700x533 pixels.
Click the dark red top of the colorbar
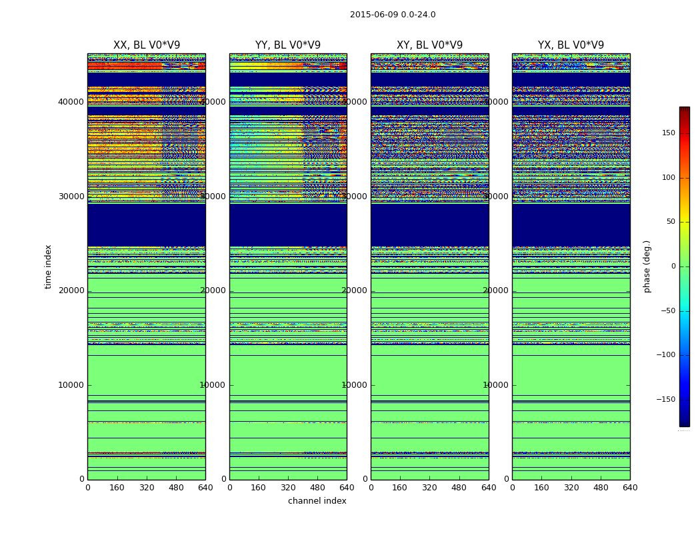(x=684, y=111)
